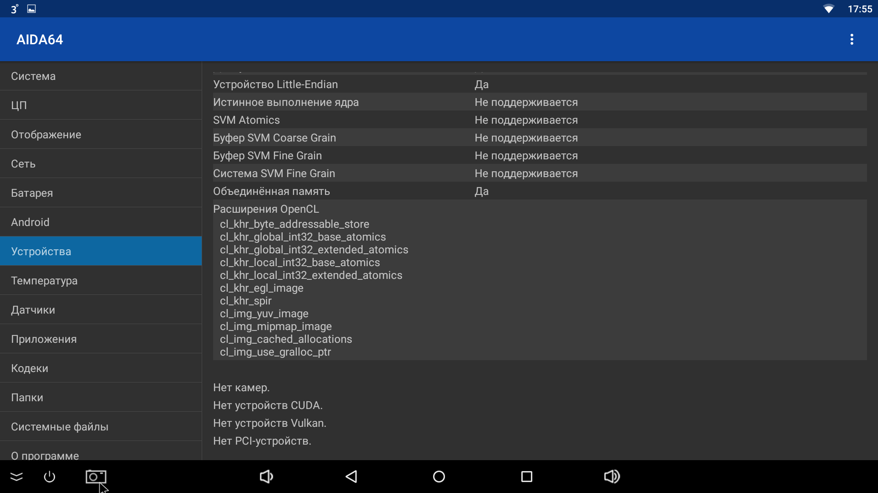Screen dimensions: 878x493
Task: Hide navigation bar with double-chevron icon
Action: [16, 477]
